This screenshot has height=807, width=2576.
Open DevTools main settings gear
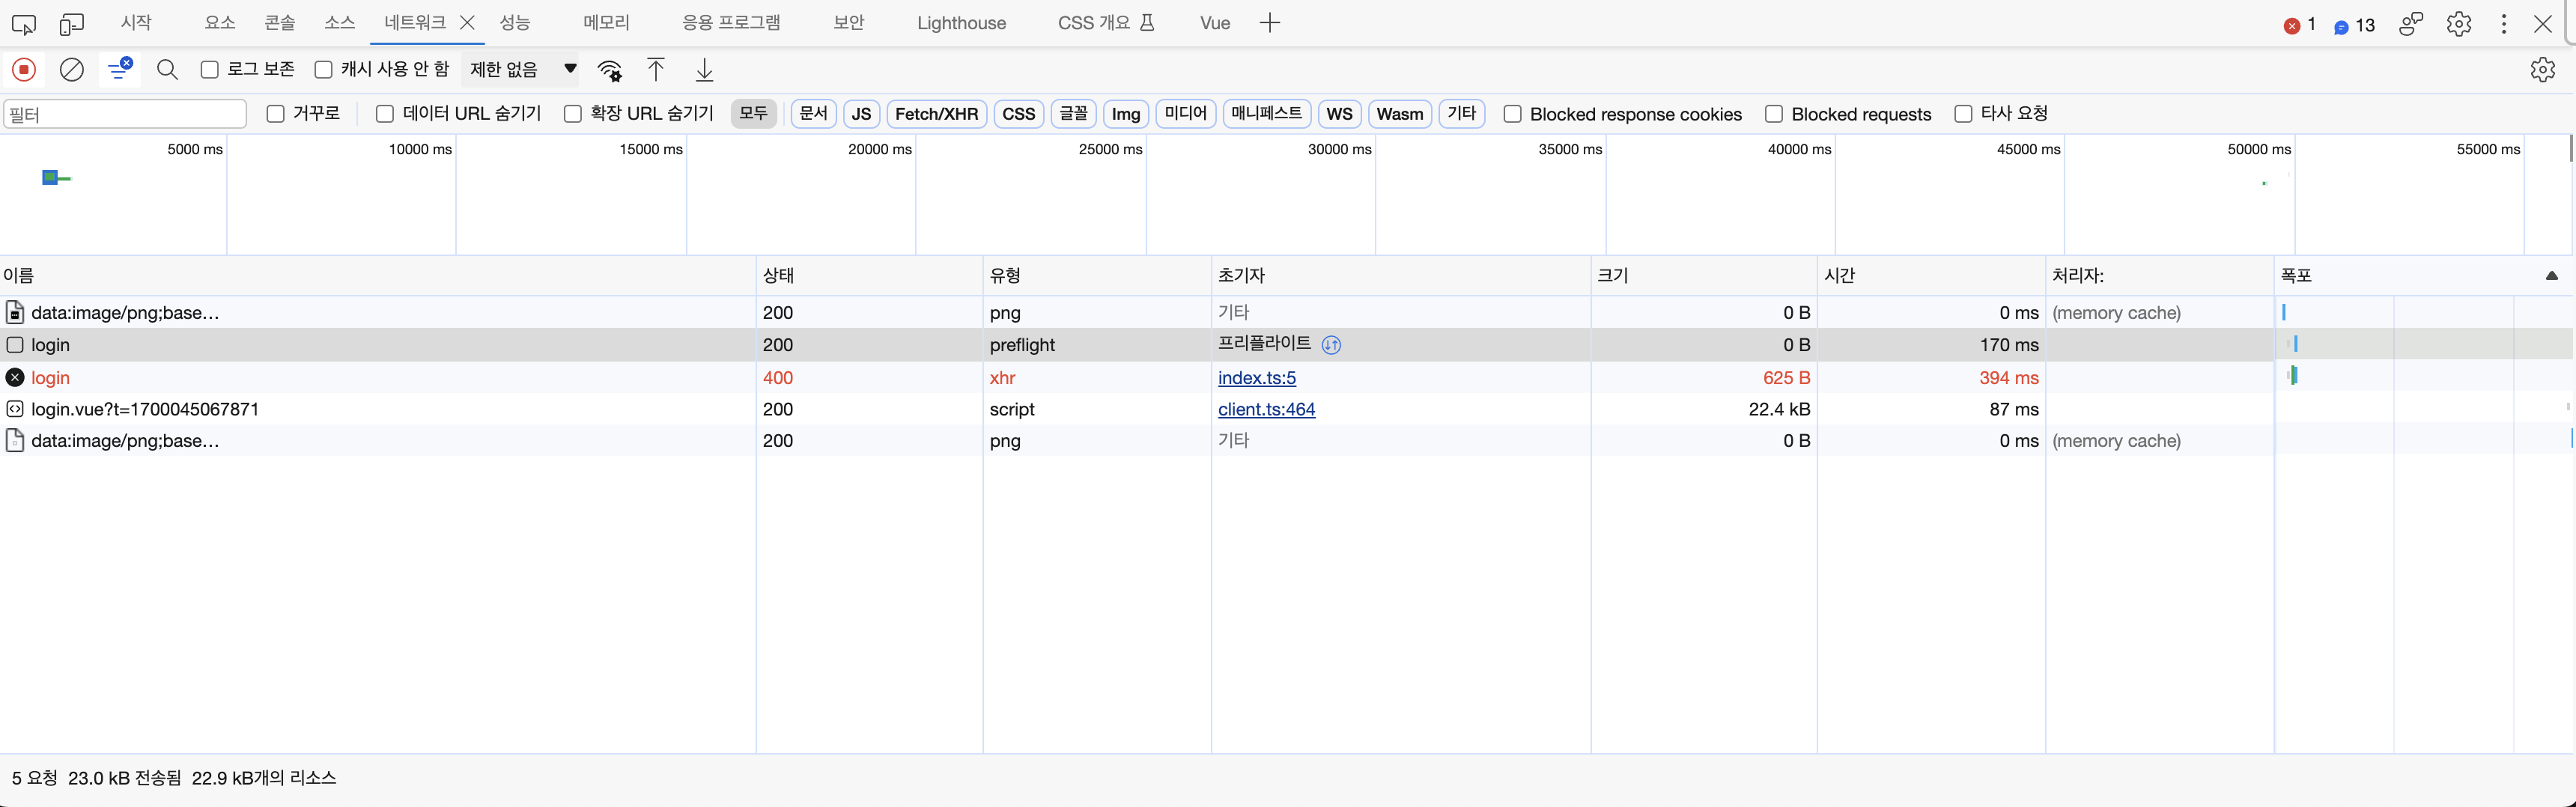click(x=2459, y=24)
